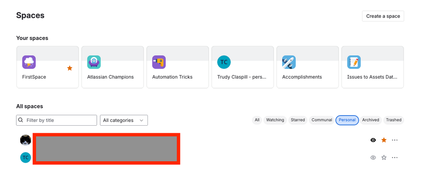Click the Issues to Assets Dat... title
421x177 pixels.
coord(372,77)
